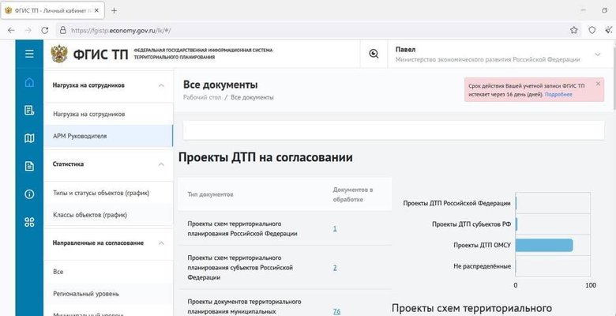
Task: Click the Проекты ДТП на согласовании heading
Action: (265, 157)
